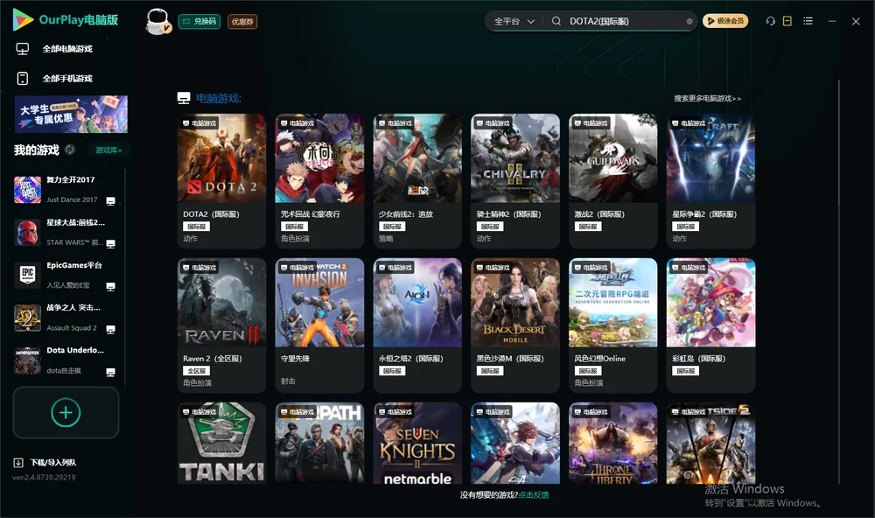Click the OurPlay logo
875x518 pixels.
point(23,19)
